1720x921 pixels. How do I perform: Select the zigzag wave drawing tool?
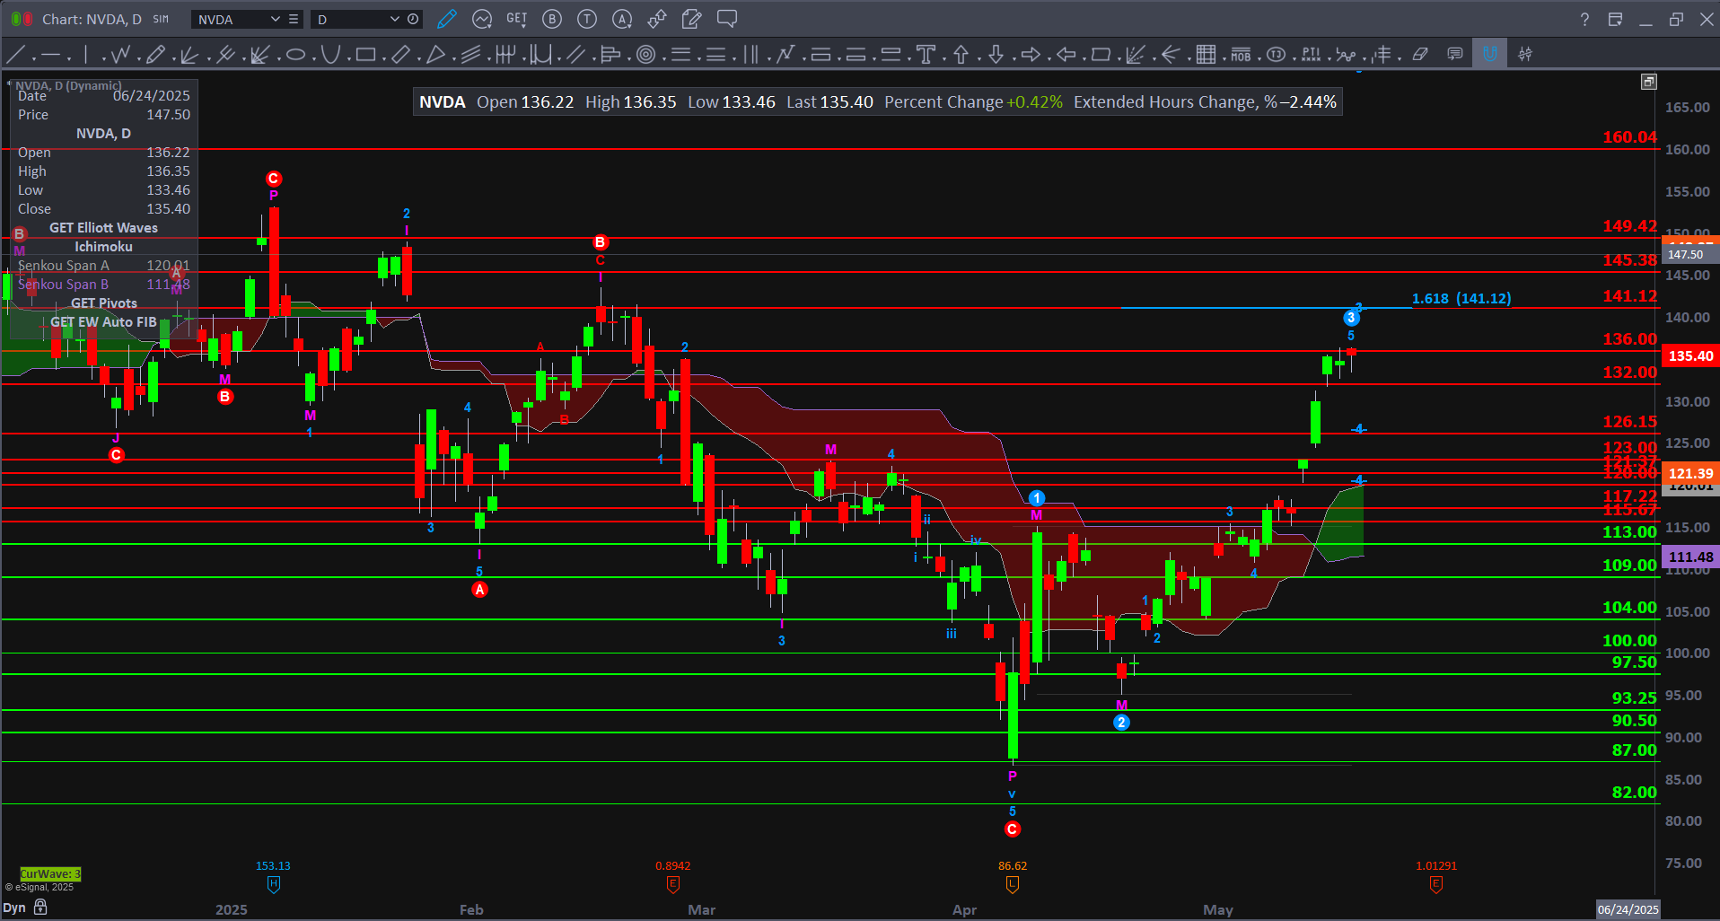point(120,55)
